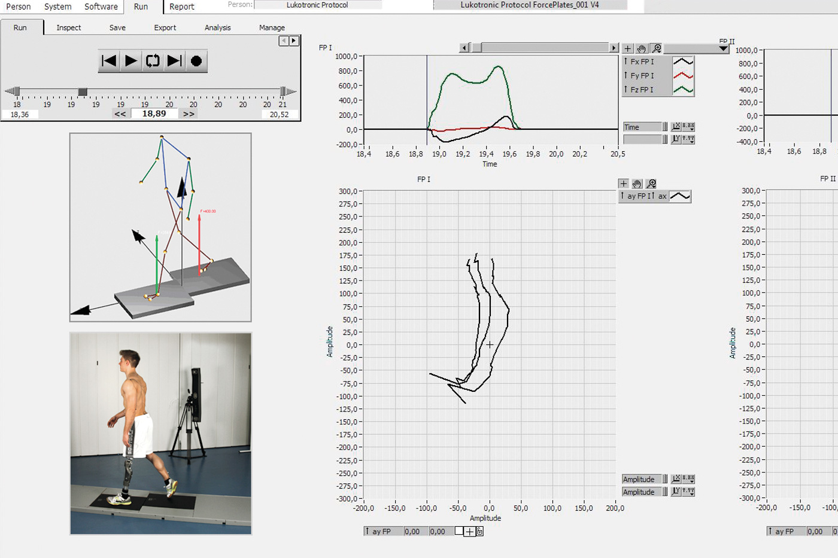
Task: Click the Person field showing Lukotronic Protocol
Action: pyautogui.click(x=317, y=5)
